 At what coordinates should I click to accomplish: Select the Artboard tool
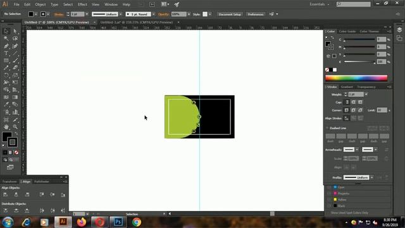(6, 120)
